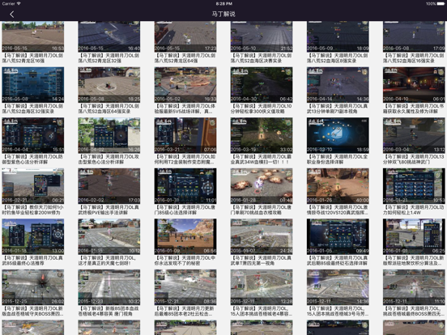Go back using the top-left arrow

pyautogui.click(x=11, y=15)
